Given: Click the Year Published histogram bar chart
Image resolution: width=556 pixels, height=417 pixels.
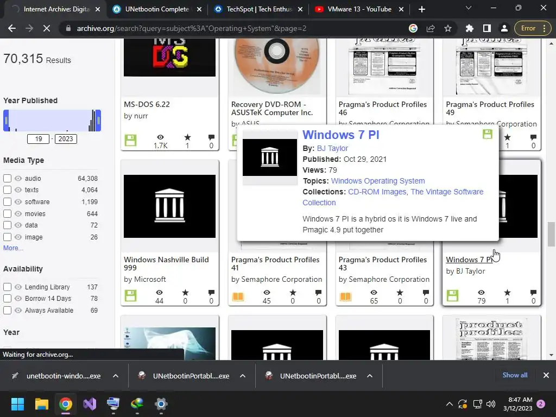Looking at the screenshot, I should [x=52, y=121].
